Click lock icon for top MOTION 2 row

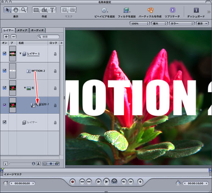(55, 71)
